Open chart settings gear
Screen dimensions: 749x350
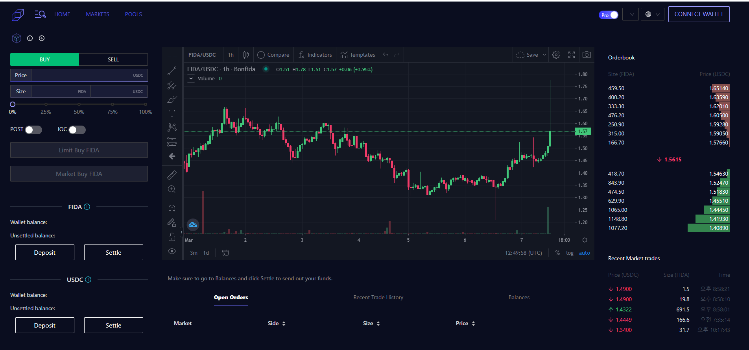click(556, 55)
